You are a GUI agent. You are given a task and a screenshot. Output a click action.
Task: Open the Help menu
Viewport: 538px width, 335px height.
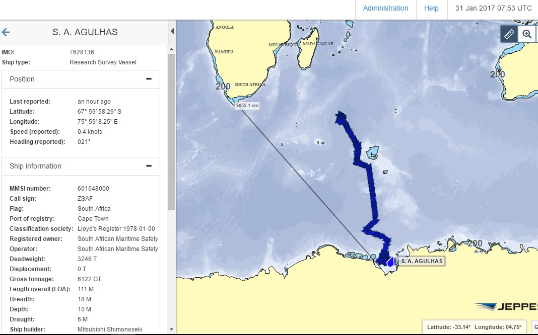[x=431, y=8]
